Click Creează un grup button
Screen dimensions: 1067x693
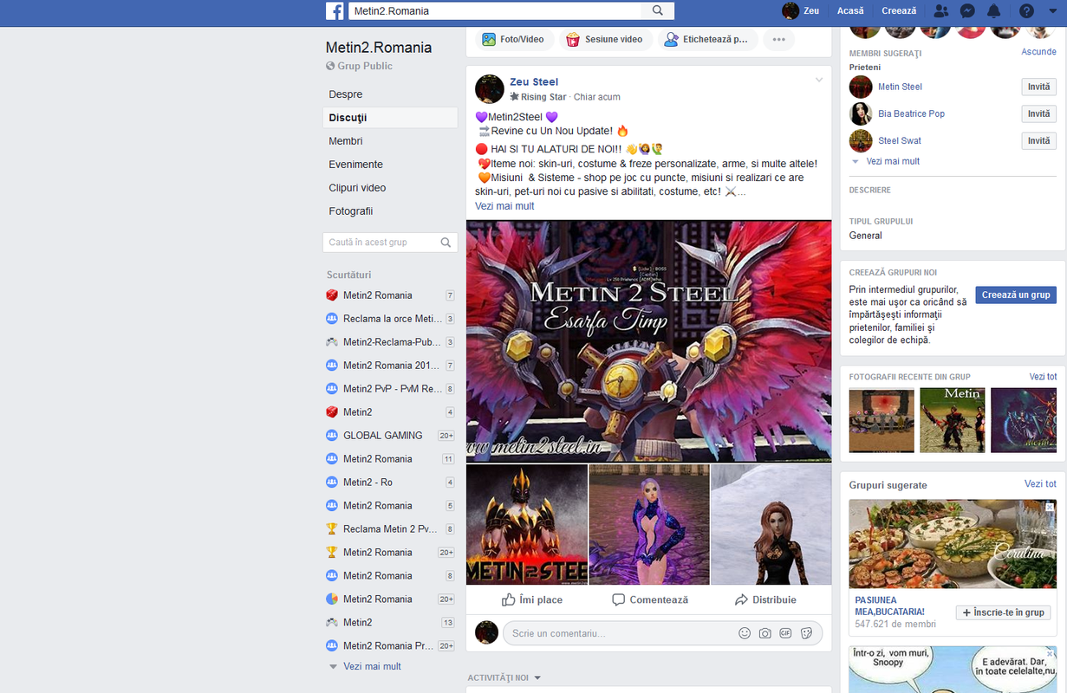1016,295
